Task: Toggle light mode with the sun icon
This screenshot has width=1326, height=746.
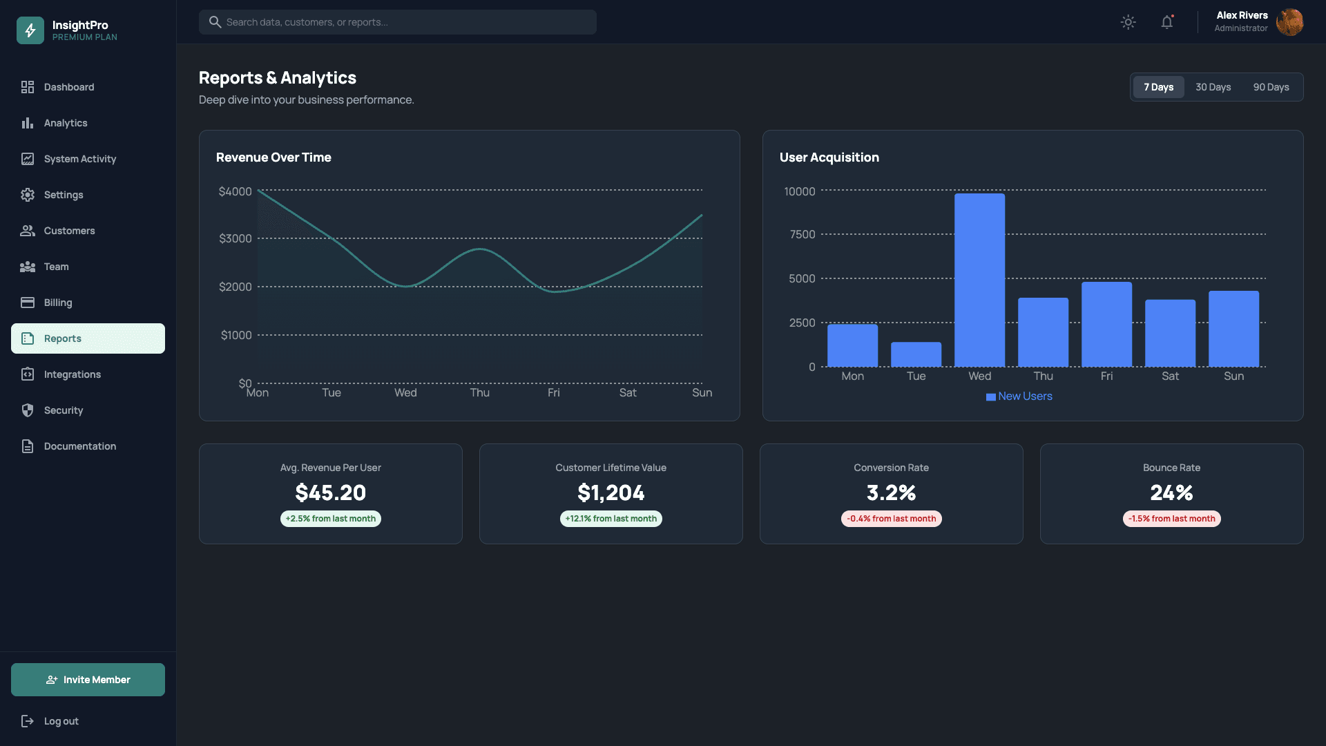Action: point(1128,22)
